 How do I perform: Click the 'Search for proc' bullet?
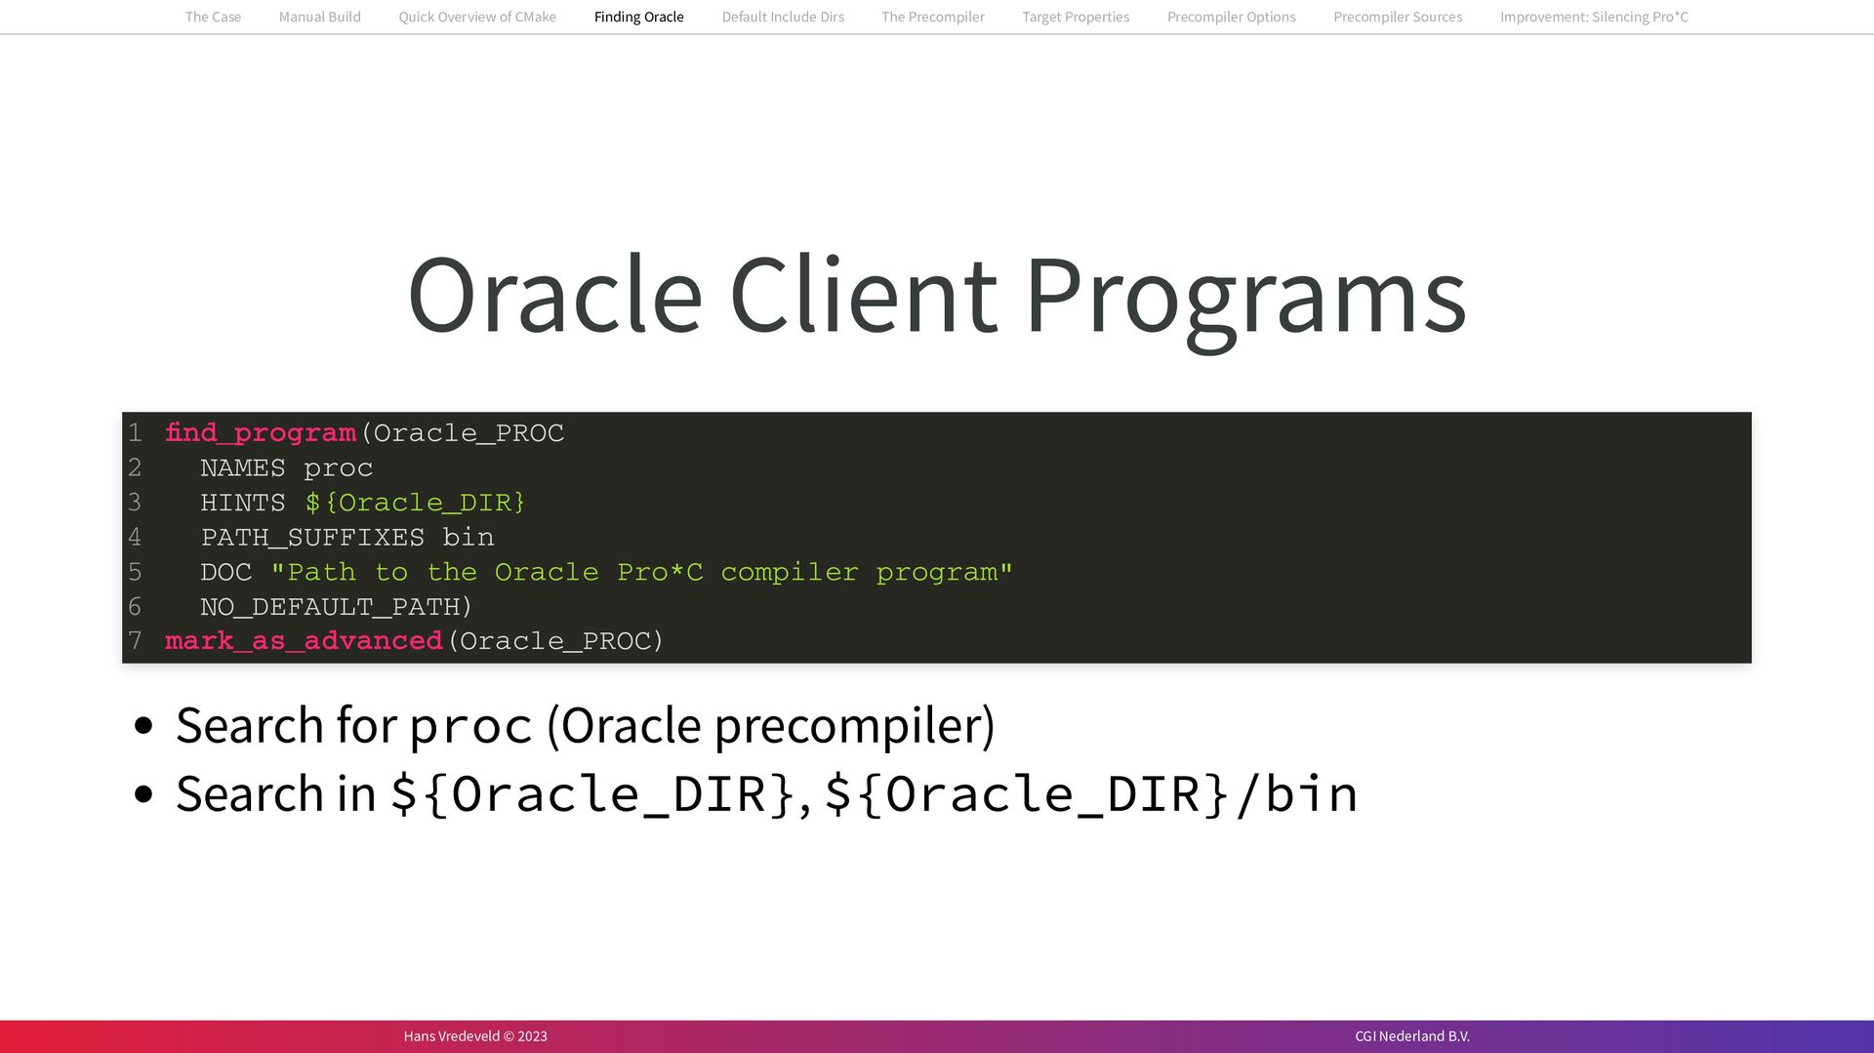tap(585, 725)
